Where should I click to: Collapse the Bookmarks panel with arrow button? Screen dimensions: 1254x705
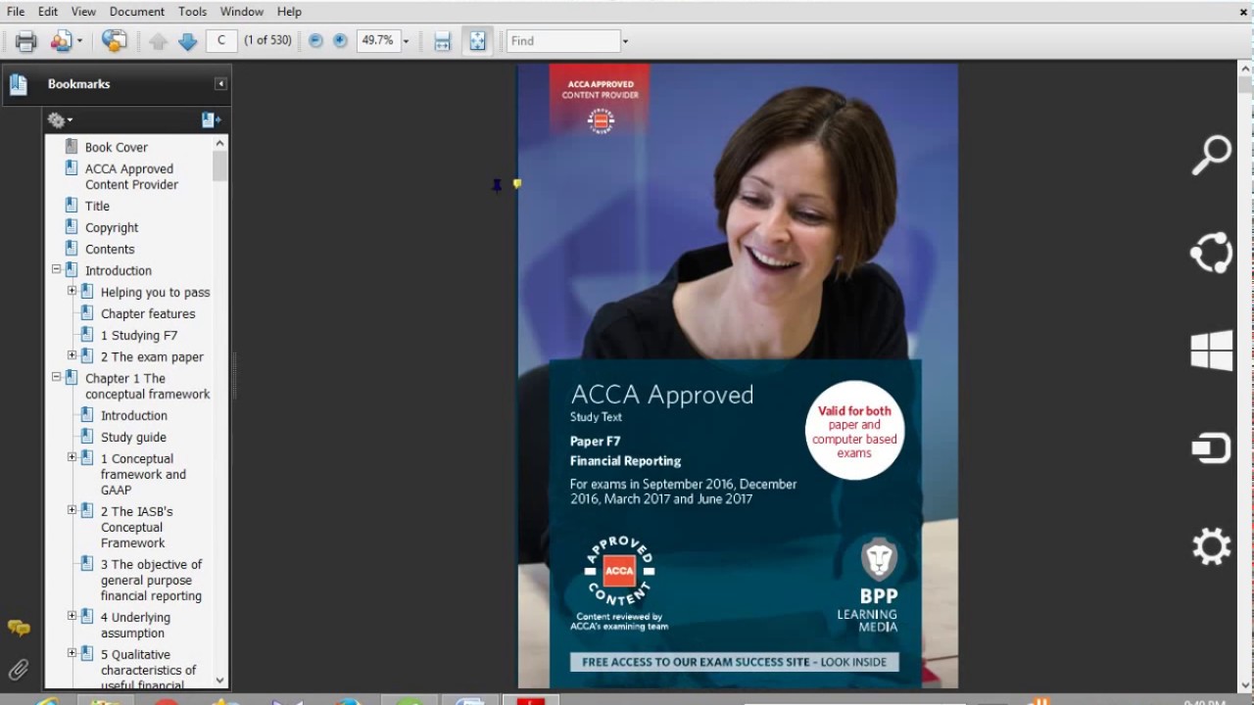(221, 84)
